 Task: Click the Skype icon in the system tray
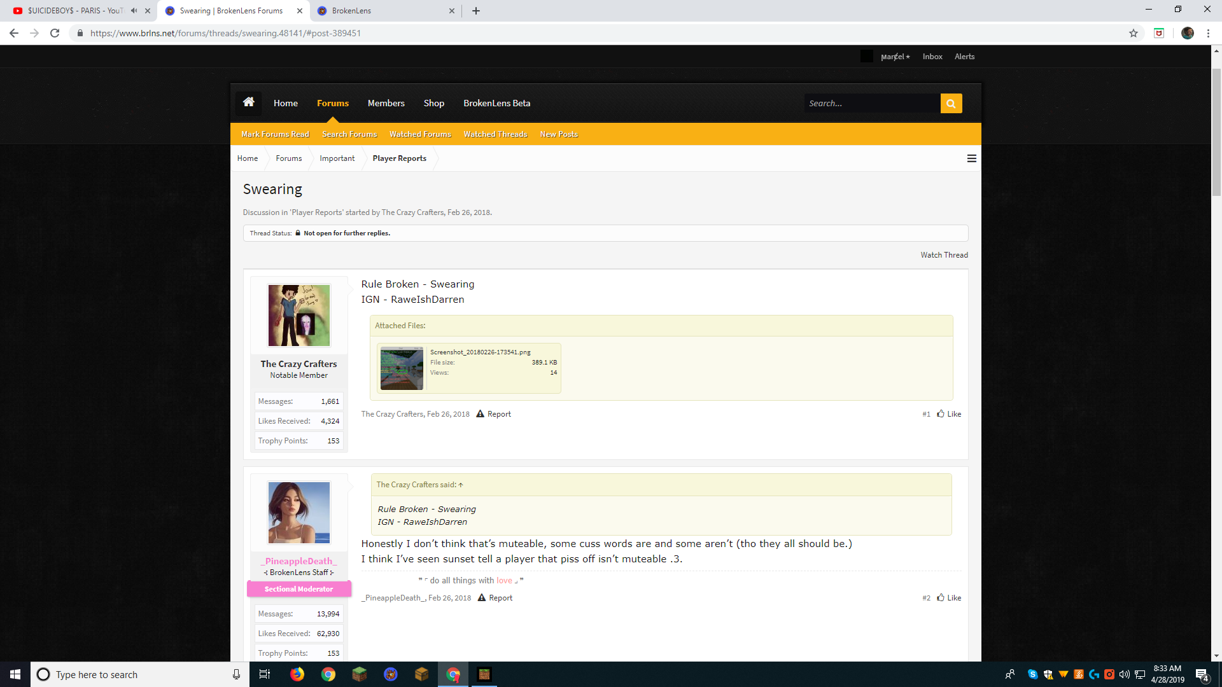coord(1033,674)
